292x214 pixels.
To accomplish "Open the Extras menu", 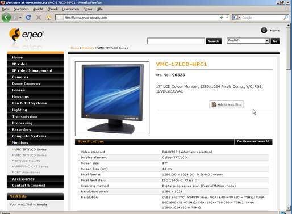I will [87, 9].
